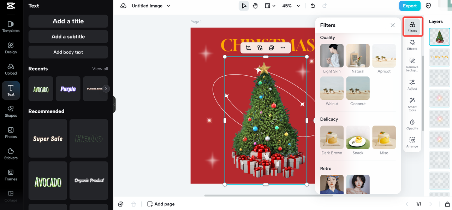Open the Opacity tool
The height and width of the screenshot is (210, 452).
point(412,124)
